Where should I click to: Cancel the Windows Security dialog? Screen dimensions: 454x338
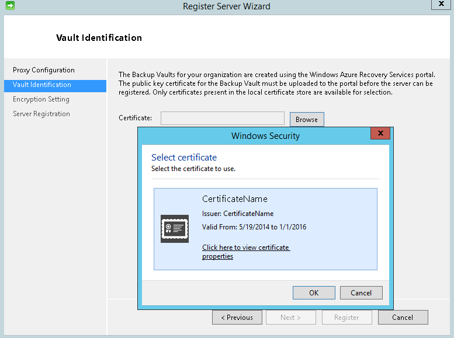click(361, 293)
